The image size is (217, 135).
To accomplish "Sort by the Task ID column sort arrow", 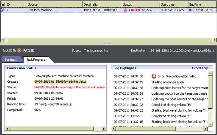I will click(x=23, y=4).
